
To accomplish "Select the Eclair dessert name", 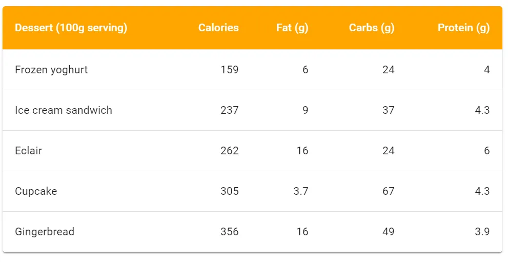I will 28,151.
